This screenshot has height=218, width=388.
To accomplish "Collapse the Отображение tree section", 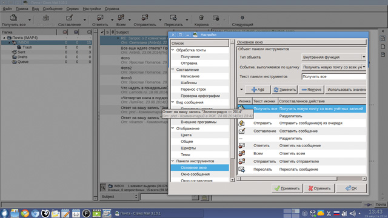I will [x=173, y=128].
